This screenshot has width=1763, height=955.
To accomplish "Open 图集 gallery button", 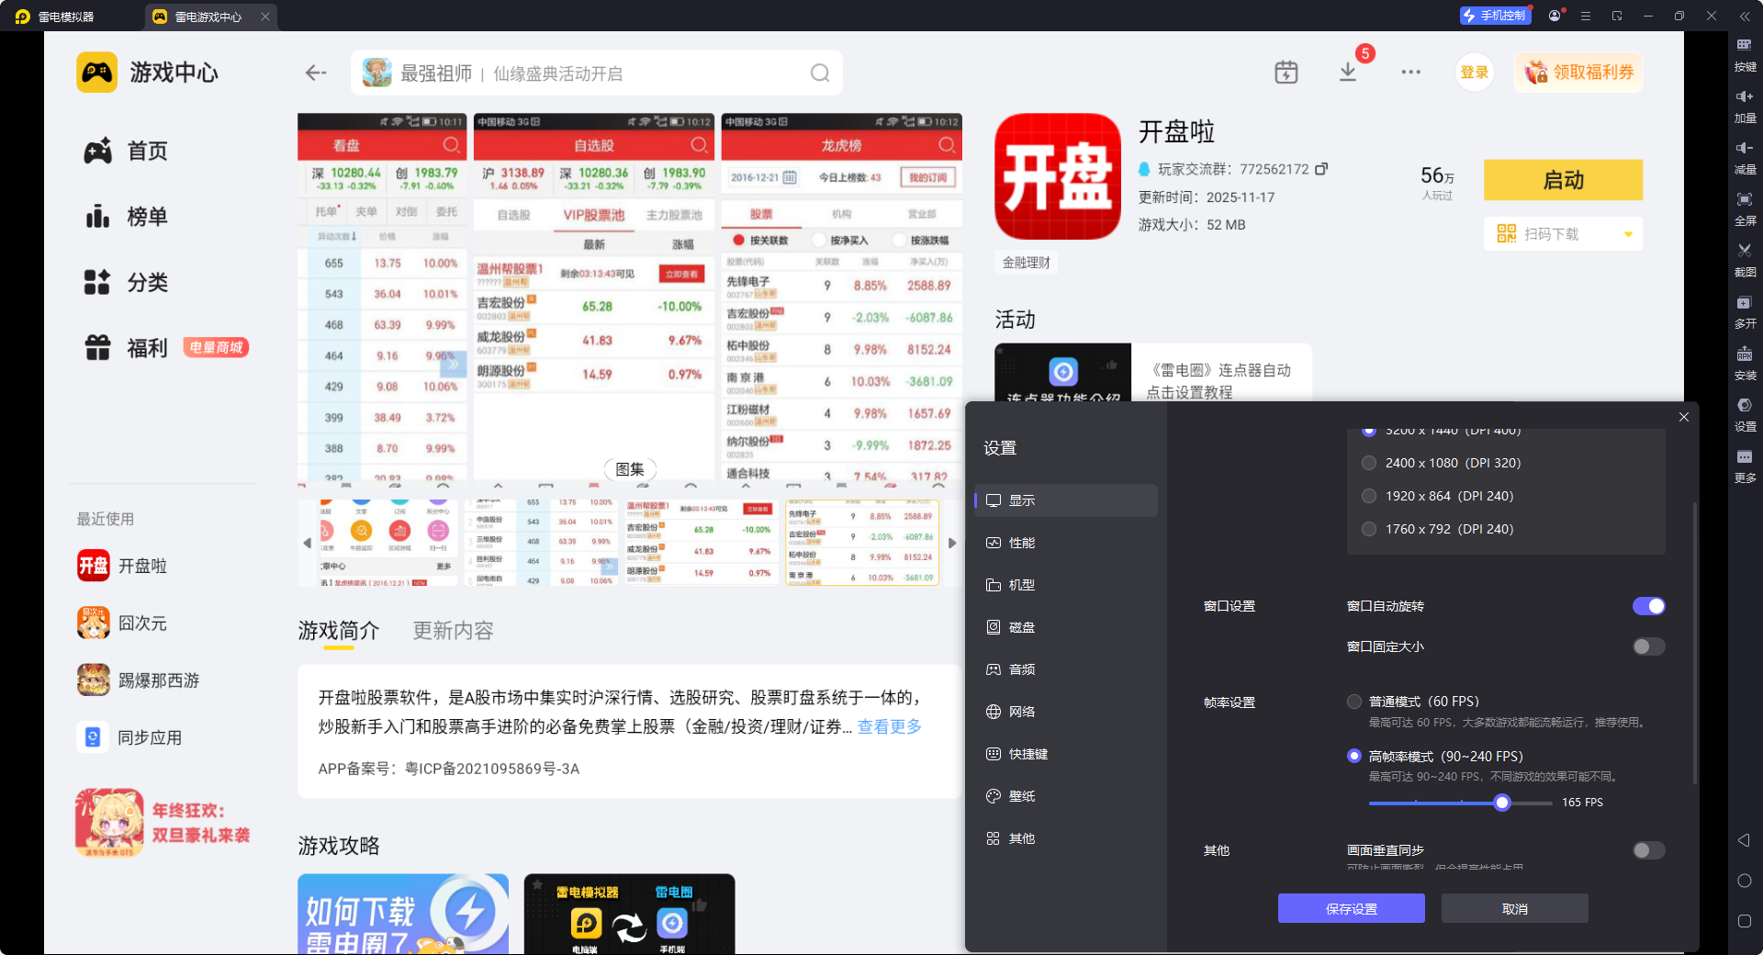I will (630, 469).
